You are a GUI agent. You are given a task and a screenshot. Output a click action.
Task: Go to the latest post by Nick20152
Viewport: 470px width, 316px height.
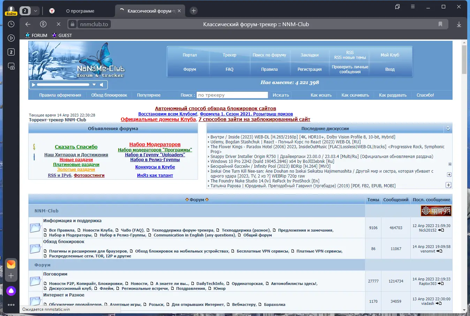click(441, 230)
